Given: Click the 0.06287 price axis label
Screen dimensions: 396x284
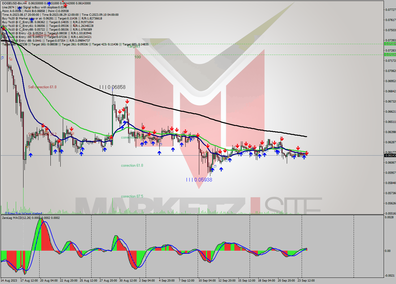Looking at the screenshot, I should pyautogui.click(x=390, y=142).
